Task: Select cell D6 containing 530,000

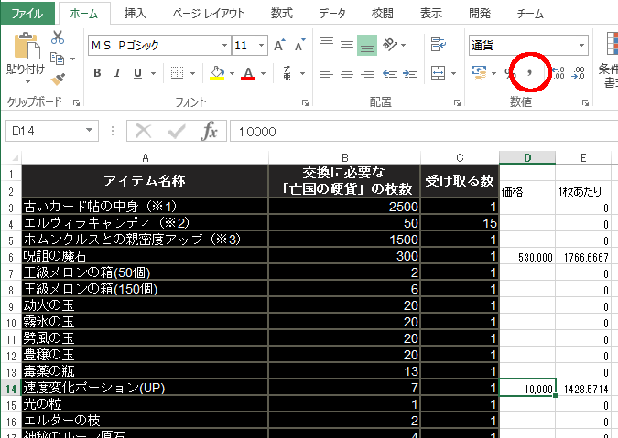Action: [527, 258]
